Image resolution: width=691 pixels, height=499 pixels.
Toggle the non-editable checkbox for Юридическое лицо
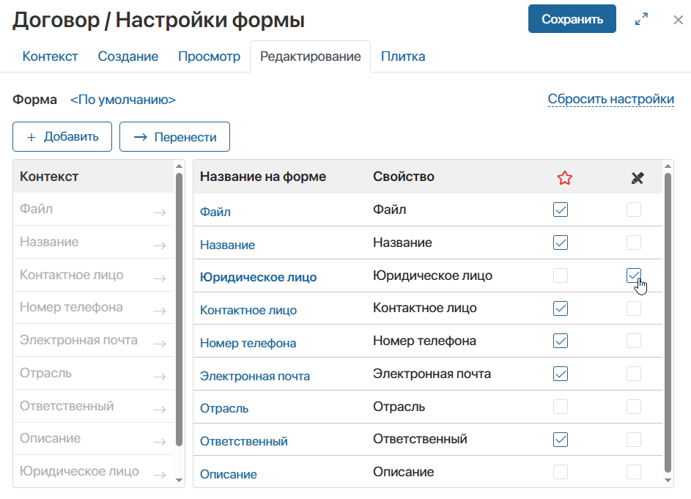[635, 275]
